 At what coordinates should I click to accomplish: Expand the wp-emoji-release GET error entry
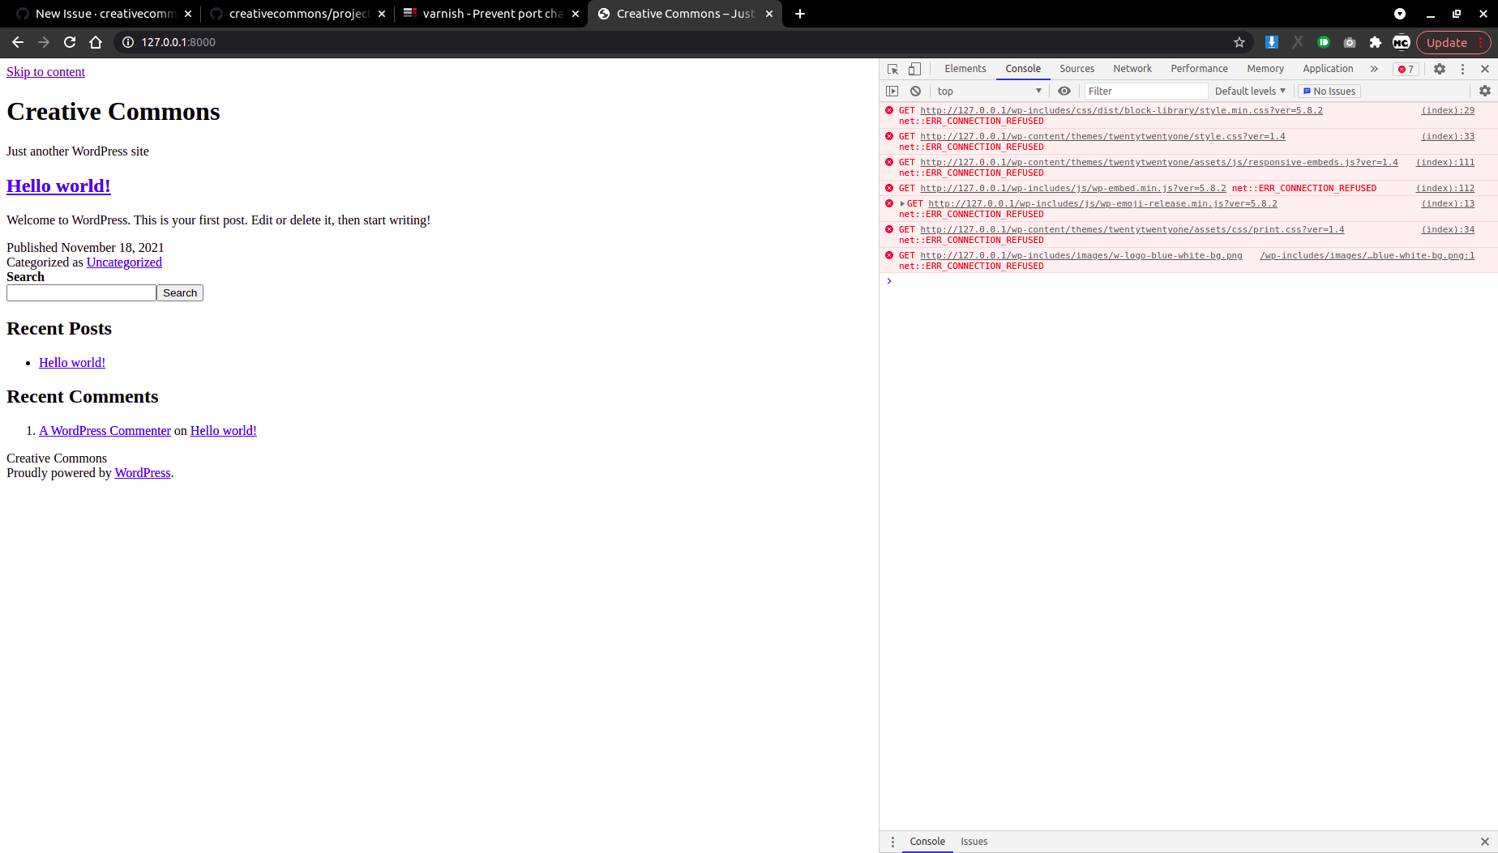point(902,204)
